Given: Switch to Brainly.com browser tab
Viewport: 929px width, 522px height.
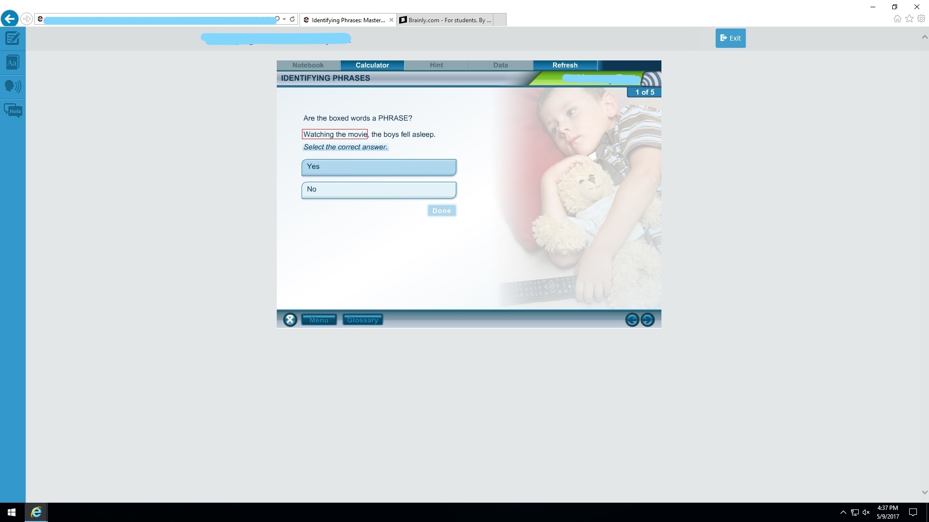Looking at the screenshot, I should (445, 20).
